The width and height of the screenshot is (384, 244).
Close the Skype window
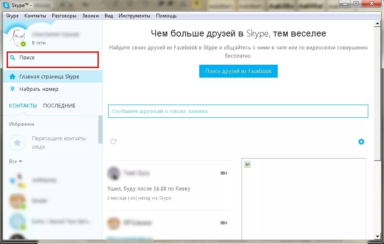[372, 3]
